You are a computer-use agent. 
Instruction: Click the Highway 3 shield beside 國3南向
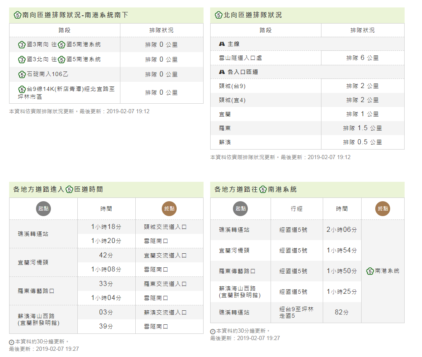pyautogui.click(x=22, y=45)
